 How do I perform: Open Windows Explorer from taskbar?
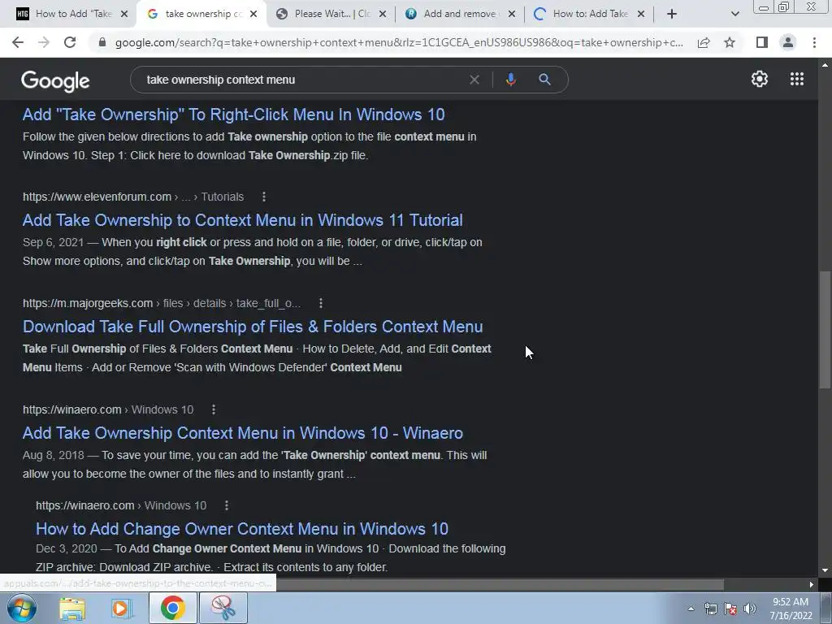point(72,609)
